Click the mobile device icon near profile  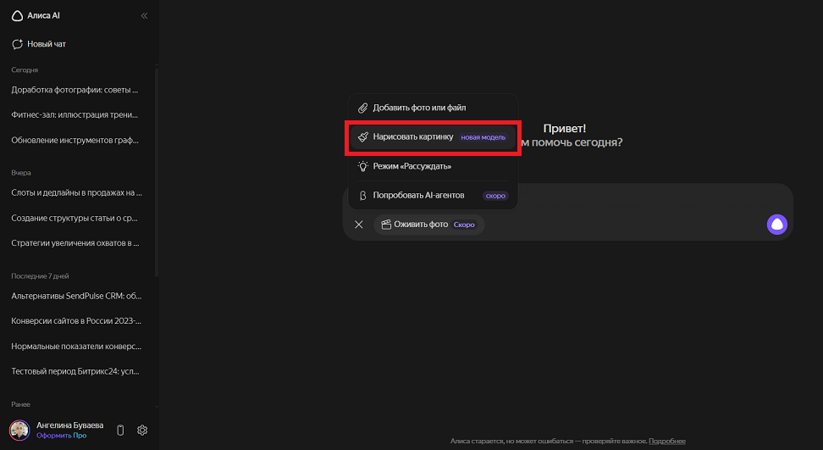point(120,430)
